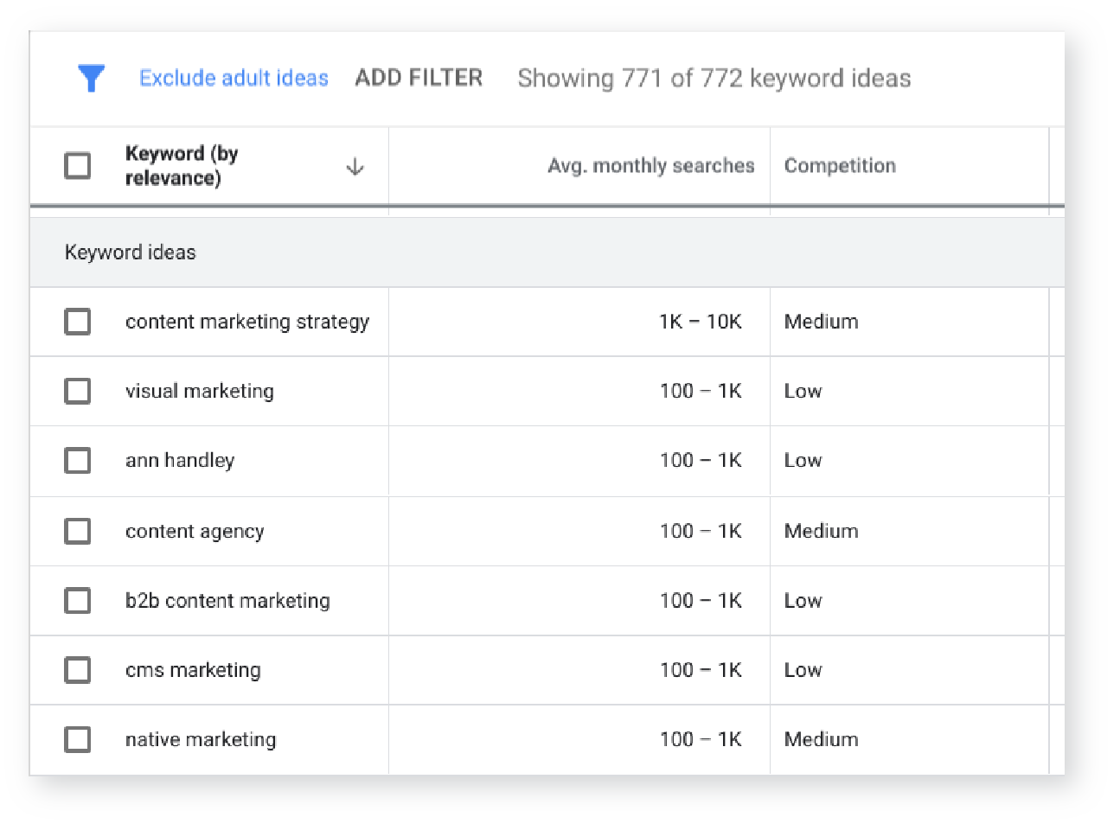This screenshot has width=1120, height=830.
Task: Click the 'Exclude adult ideas' filter link
Action: (234, 78)
